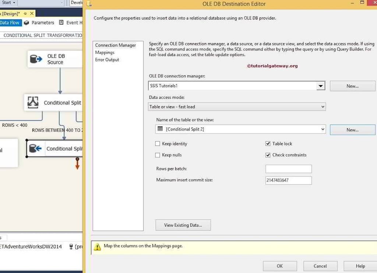Open the Data access mode dropdown
The width and height of the screenshot is (377, 273).
coord(323,107)
